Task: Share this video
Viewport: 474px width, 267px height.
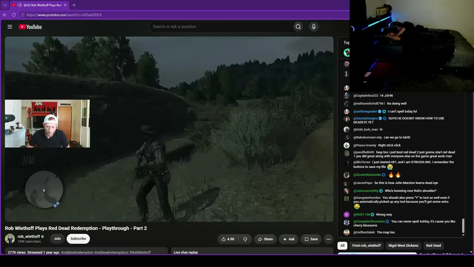Action: 265,239
